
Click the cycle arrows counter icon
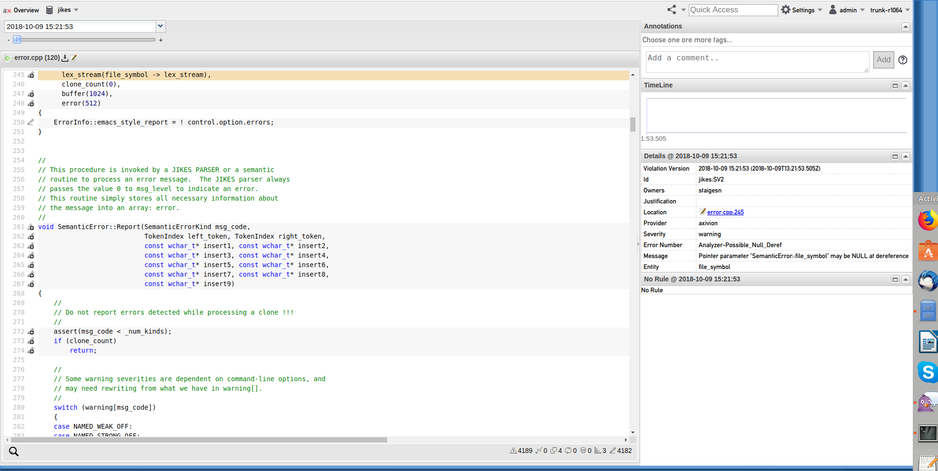[568, 451]
